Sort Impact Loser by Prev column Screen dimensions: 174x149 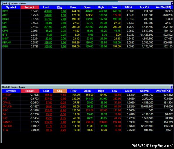click(73, 91)
